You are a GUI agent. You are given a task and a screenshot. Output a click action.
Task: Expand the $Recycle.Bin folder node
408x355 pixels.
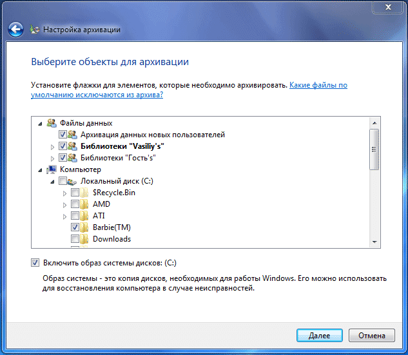(64, 193)
